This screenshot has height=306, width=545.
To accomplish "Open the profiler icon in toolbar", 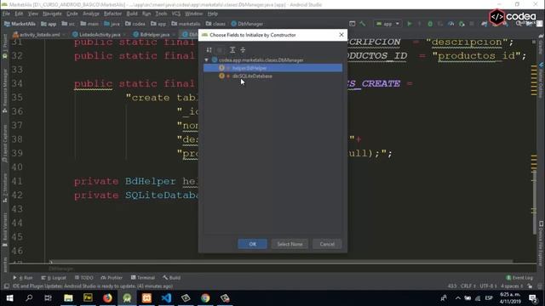I will pos(450,24).
